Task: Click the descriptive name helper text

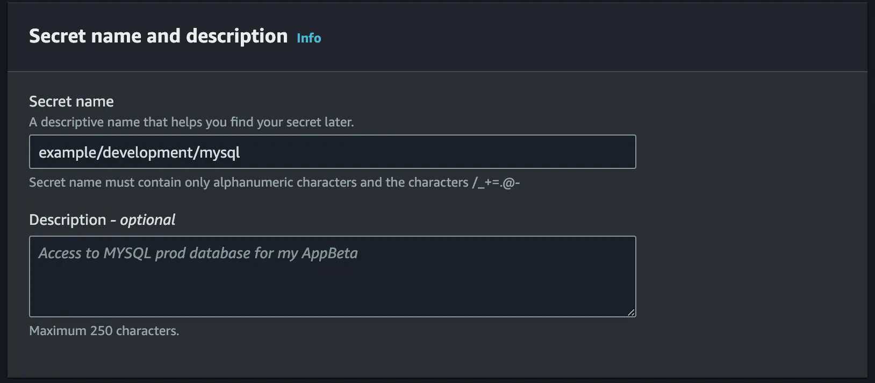Action: [x=191, y=122]
